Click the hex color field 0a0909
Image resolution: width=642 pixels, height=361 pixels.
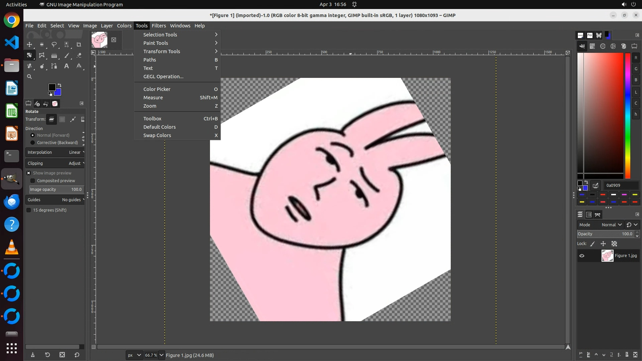click(x=621, y=186)
